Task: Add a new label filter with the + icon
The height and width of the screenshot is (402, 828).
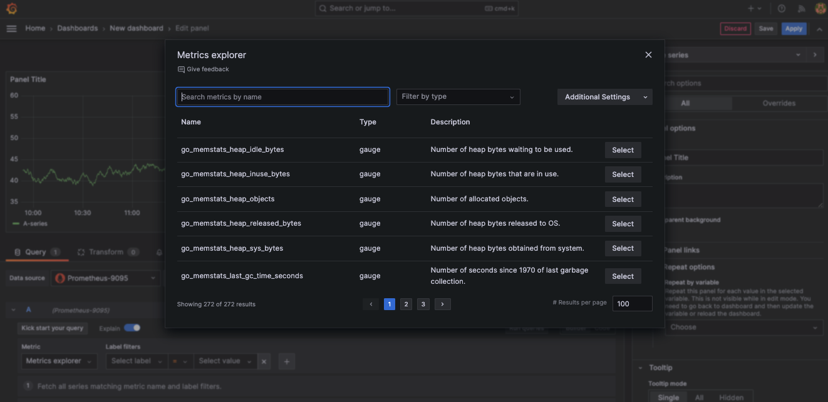Action: [286, 361]
